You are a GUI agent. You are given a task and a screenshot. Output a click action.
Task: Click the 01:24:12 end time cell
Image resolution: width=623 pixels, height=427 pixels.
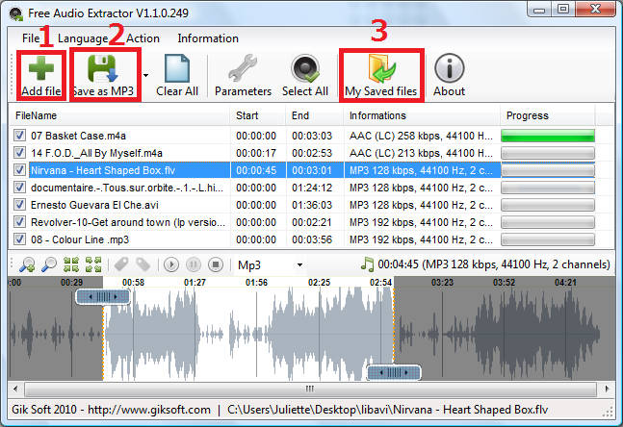[x=312, y=188]
